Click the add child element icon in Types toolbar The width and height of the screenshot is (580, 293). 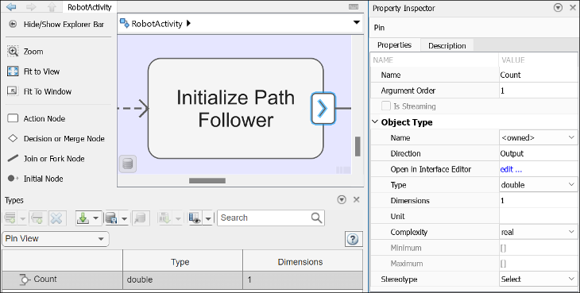[37, 218]
